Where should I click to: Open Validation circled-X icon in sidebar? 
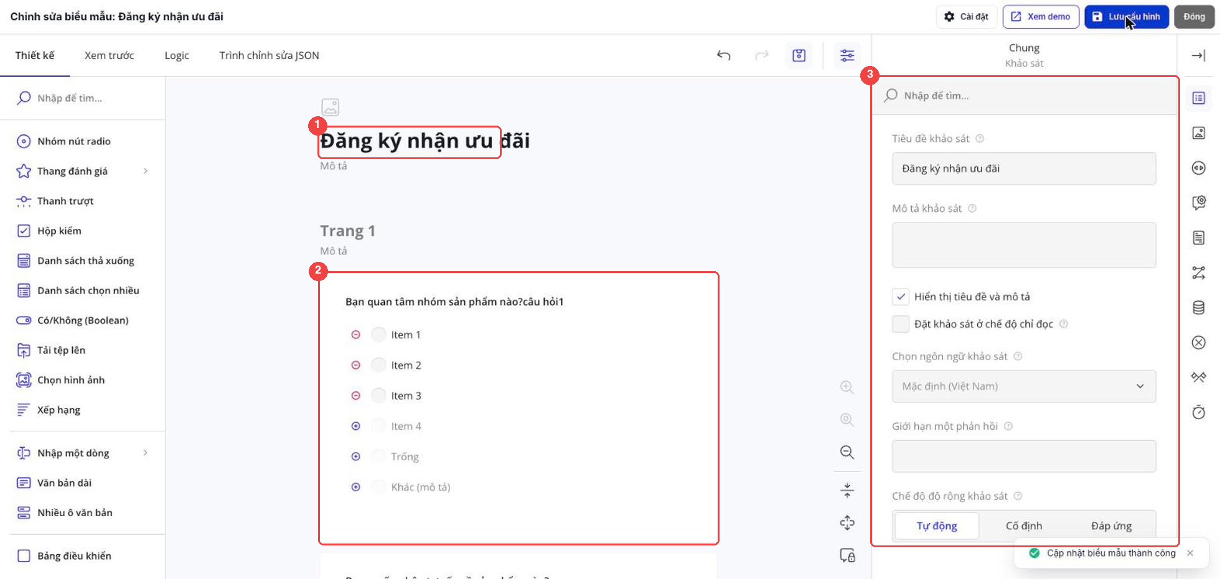coord(1199,343)
